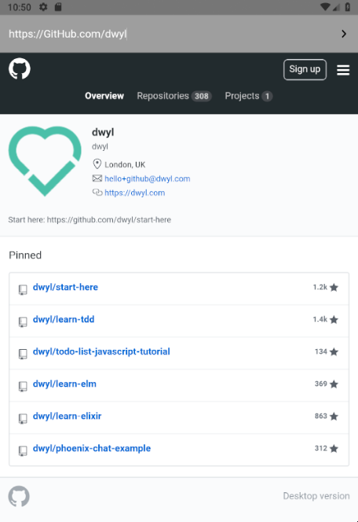The height and width of the screenshot is (522, 358).
Task: Open the dwyl/learn-elixir repository
Action: tap(68, 416)
